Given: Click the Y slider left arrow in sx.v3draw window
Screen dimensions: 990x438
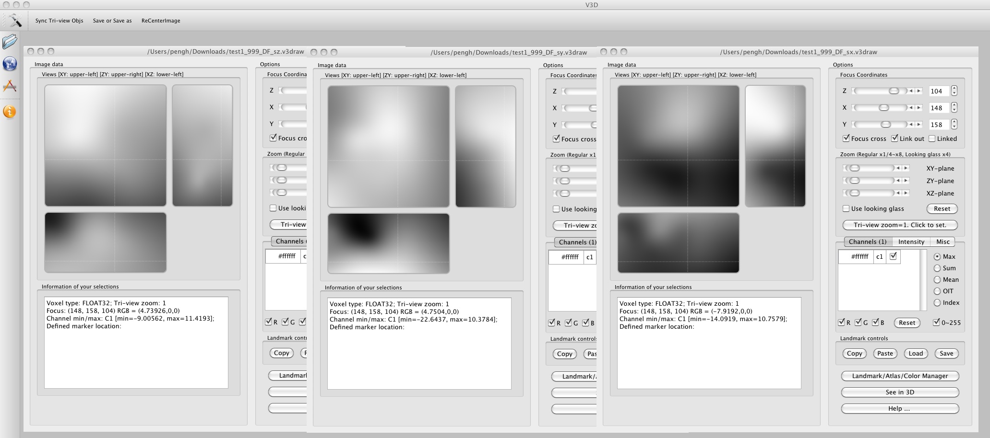Looking at the screenshot, I should (x=911, y=125).
